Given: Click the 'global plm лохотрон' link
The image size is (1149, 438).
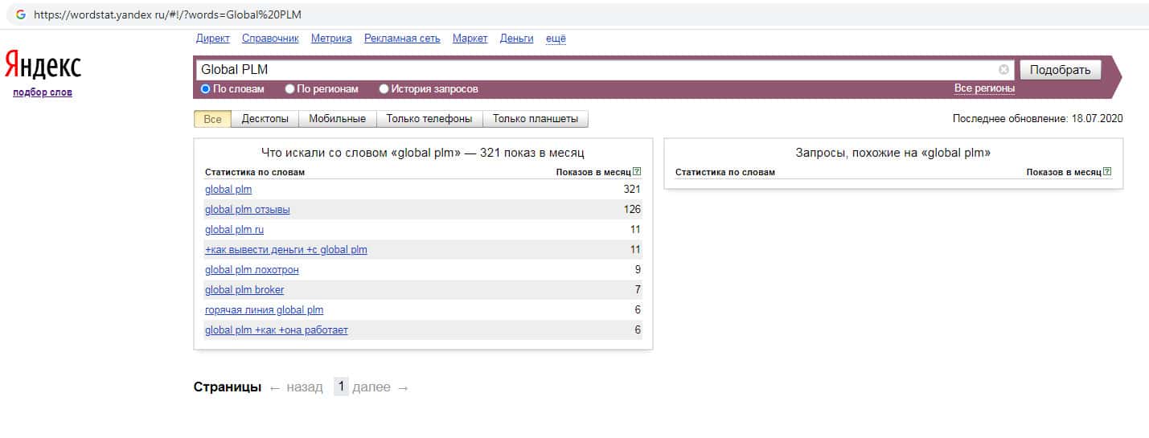Looking at the screenshot, I should pos(252,270).
